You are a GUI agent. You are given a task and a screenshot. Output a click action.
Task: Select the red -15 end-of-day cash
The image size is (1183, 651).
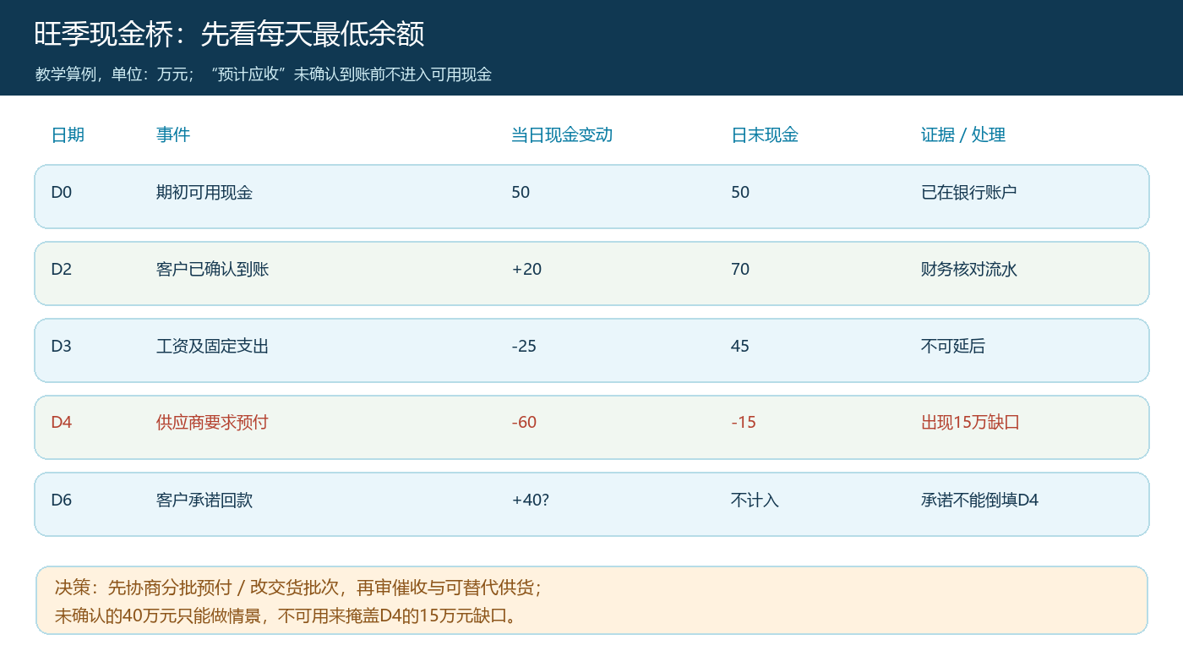click(x=744, y=422)
